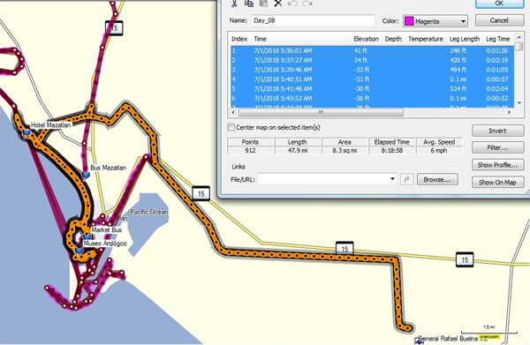The width and height of the screenshot is (530, 345).
Task: Click into the Name field Day_08
Action: point(313,20)
